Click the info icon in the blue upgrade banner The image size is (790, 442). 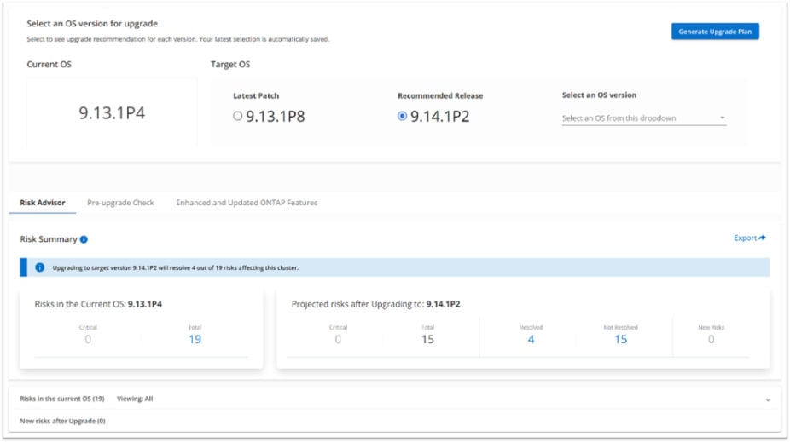pos(39,267)
